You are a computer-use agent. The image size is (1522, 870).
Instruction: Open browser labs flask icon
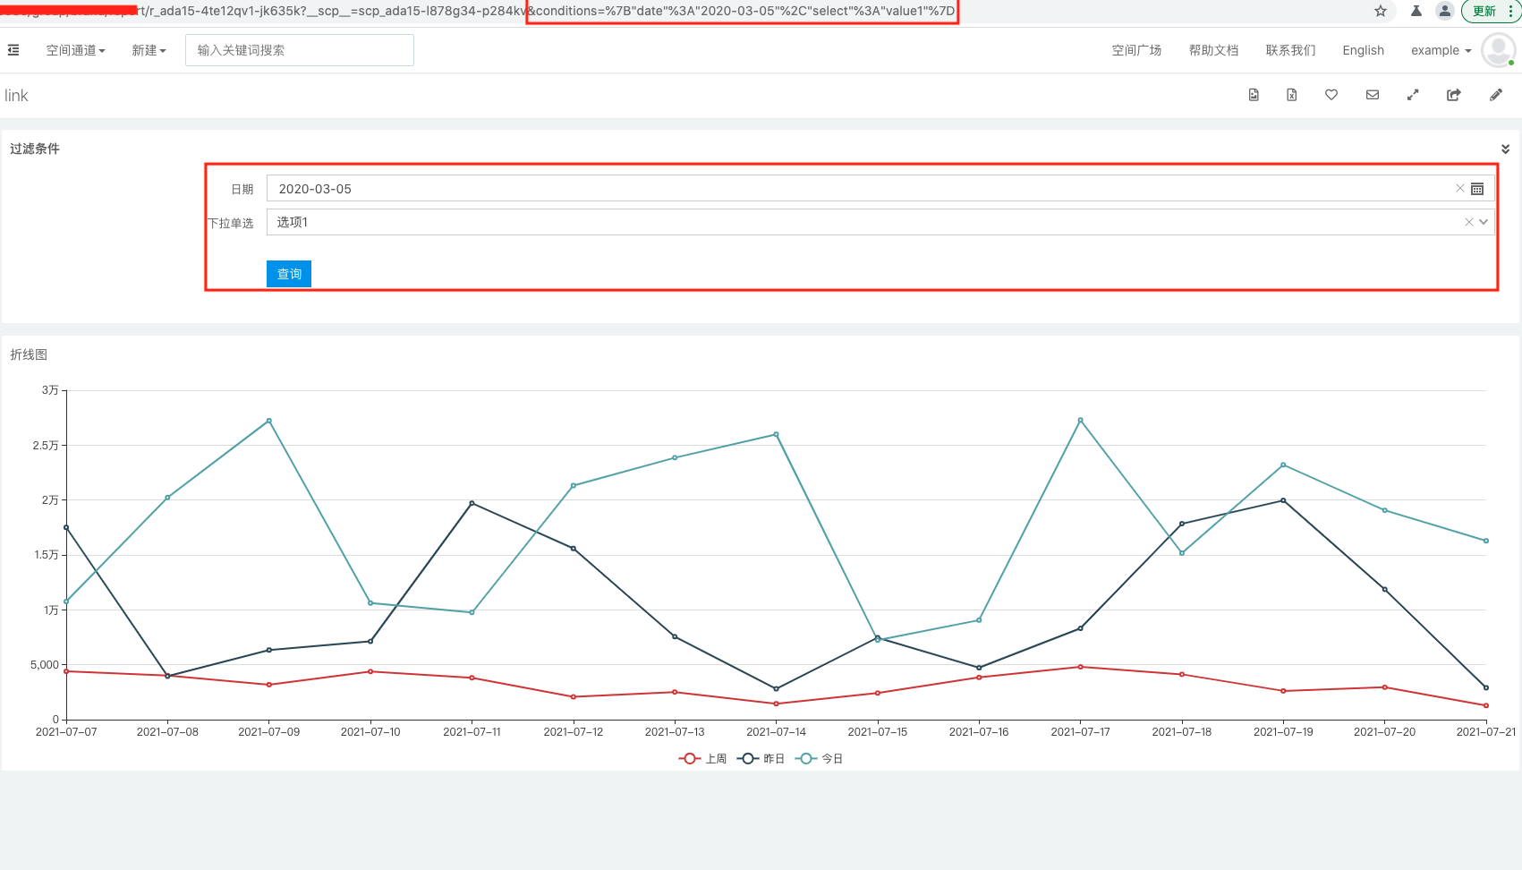(x=1416, y=11)
